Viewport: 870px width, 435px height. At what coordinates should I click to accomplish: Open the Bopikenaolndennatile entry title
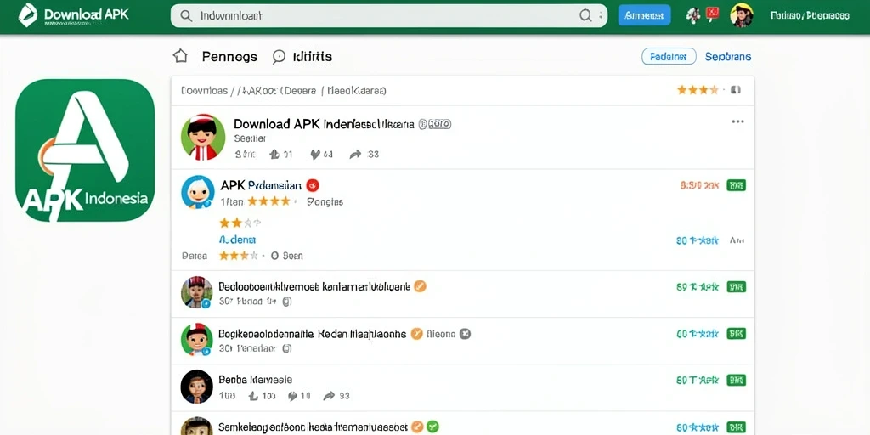pyautogui.click(x=313, y=334)
